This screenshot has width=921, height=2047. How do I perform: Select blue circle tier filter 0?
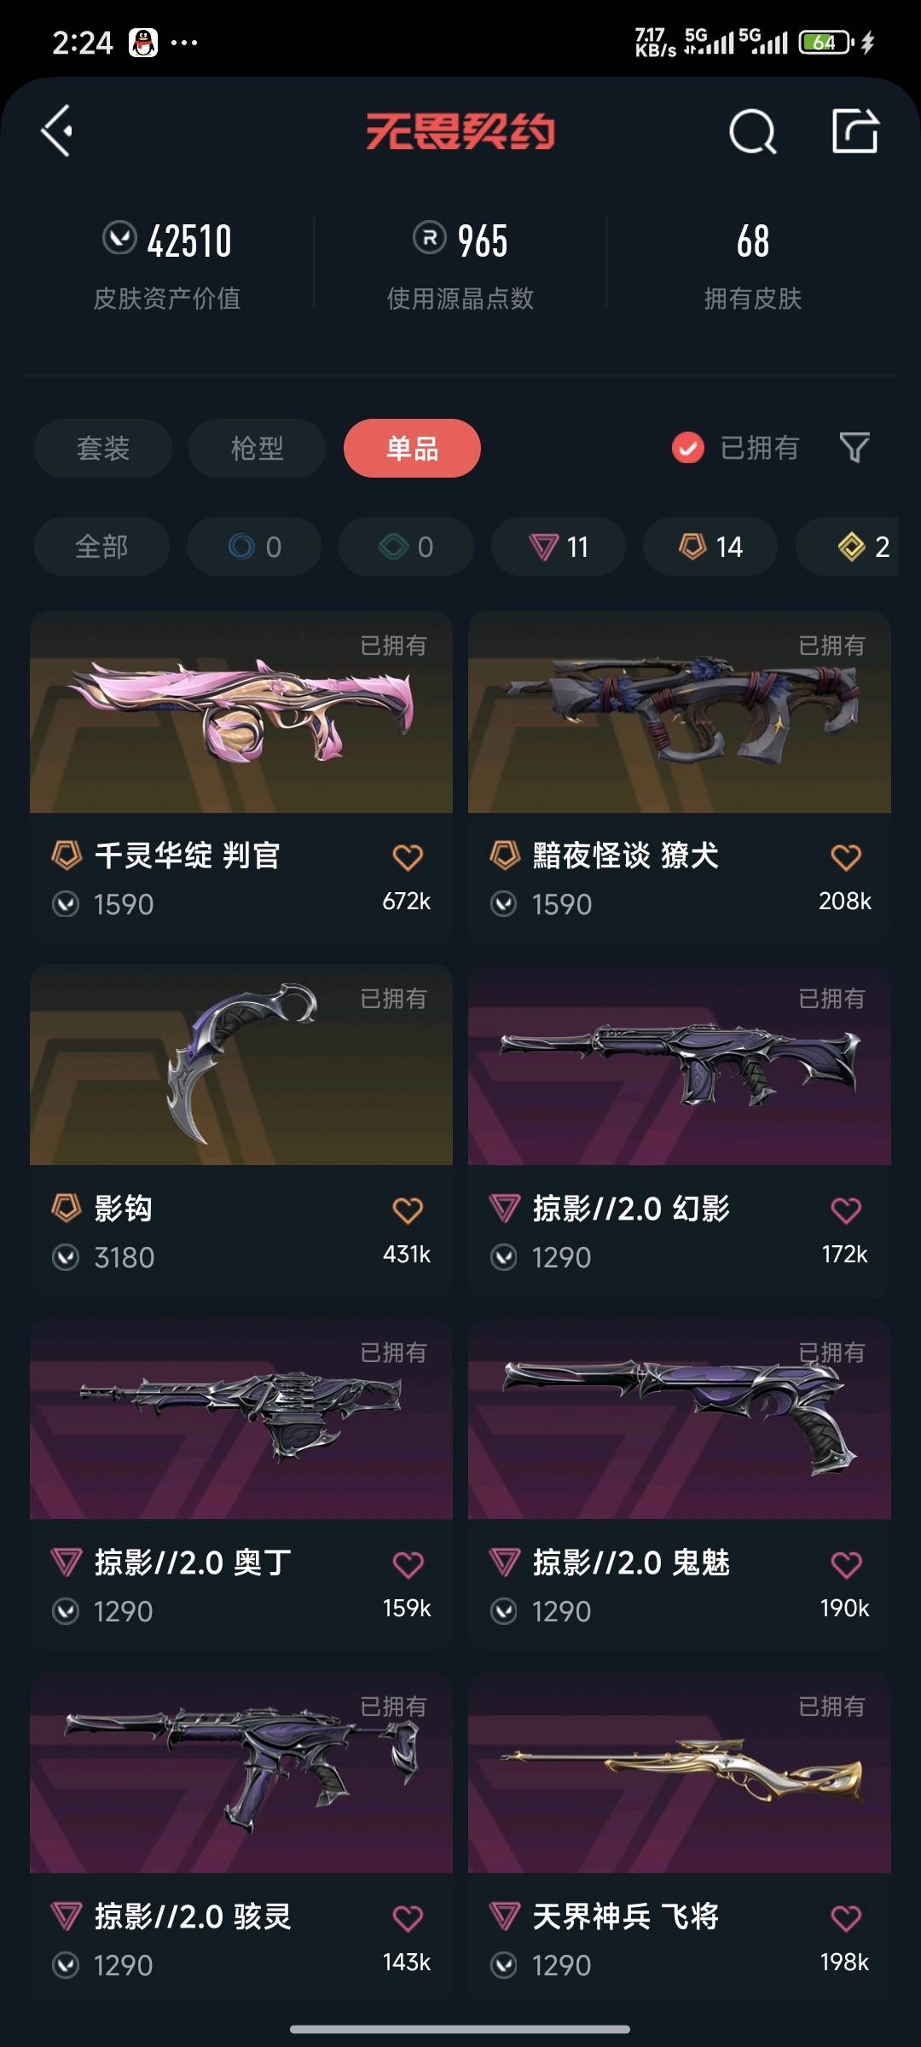click(254, 547)
